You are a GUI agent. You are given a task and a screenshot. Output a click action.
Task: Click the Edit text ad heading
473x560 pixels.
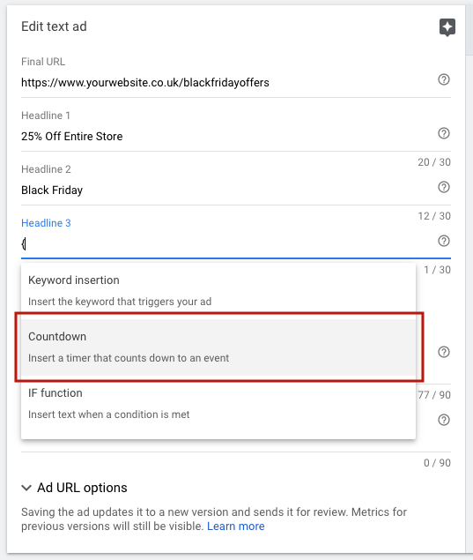point(54,26)
